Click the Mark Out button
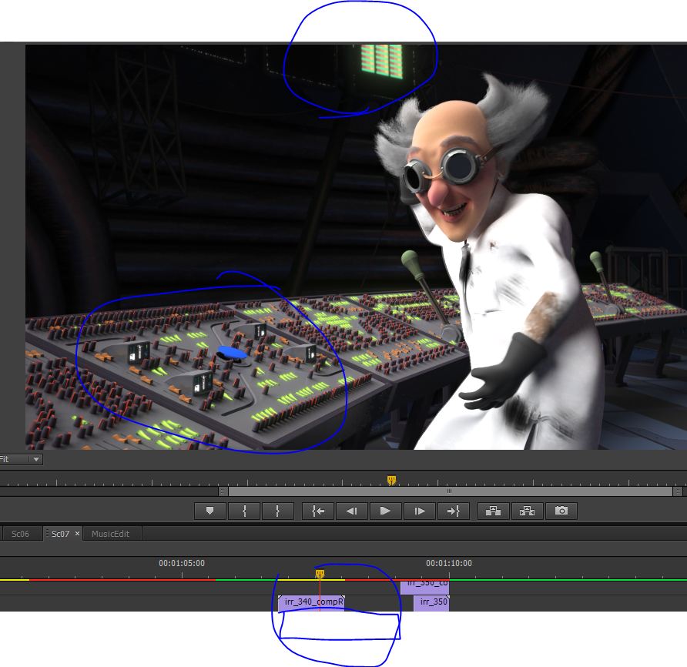The height and width of the screenshot is (667, 687). [x=277, y=511]
